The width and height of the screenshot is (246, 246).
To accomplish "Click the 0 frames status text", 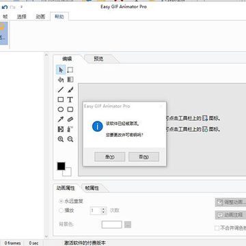I will (12, 243).
